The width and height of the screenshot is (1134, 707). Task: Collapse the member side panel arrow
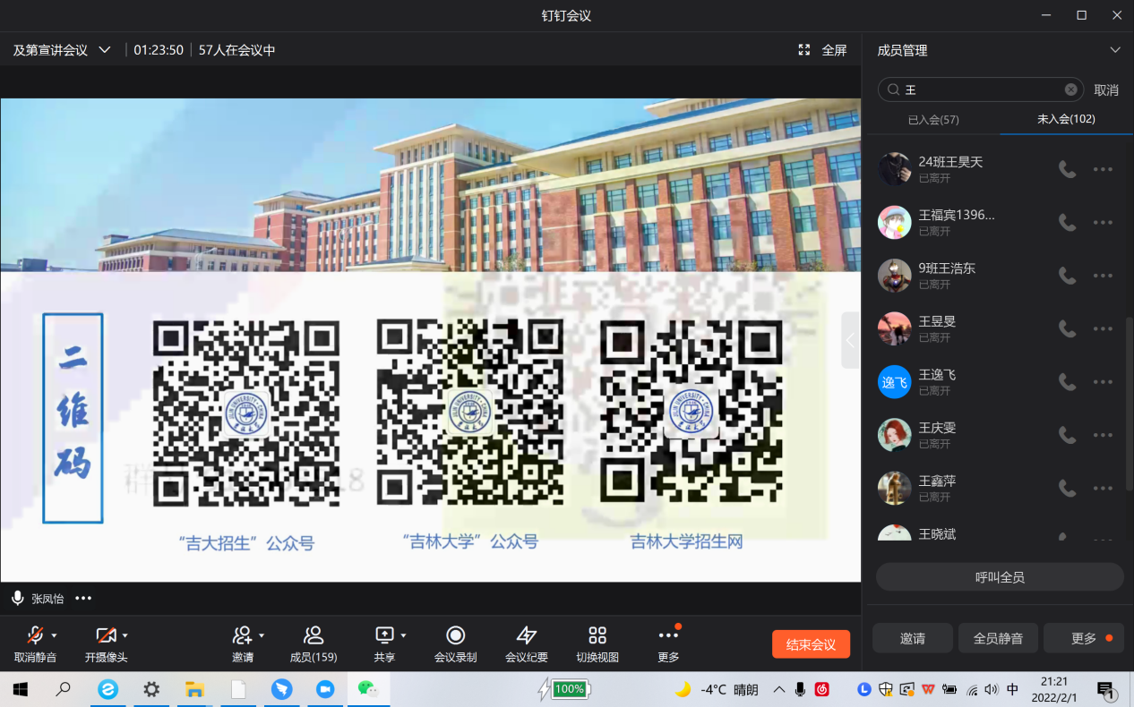[x=850, y=340]
